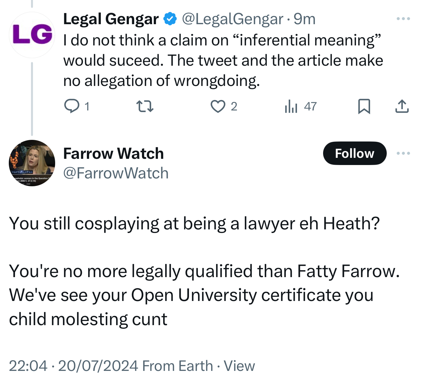Click the repost icon on Legal Gengar's tweet
421x382 pixels.
(x=145, y=106)
